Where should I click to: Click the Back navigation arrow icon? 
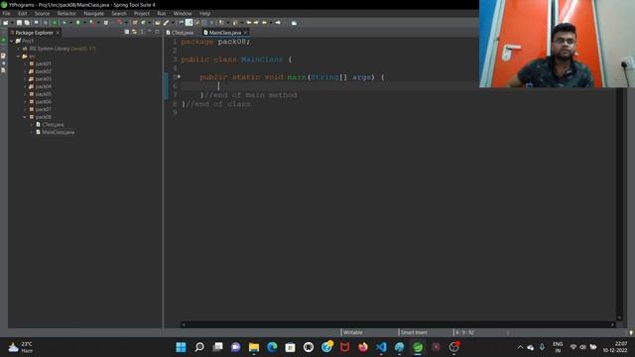pos(264,23)
